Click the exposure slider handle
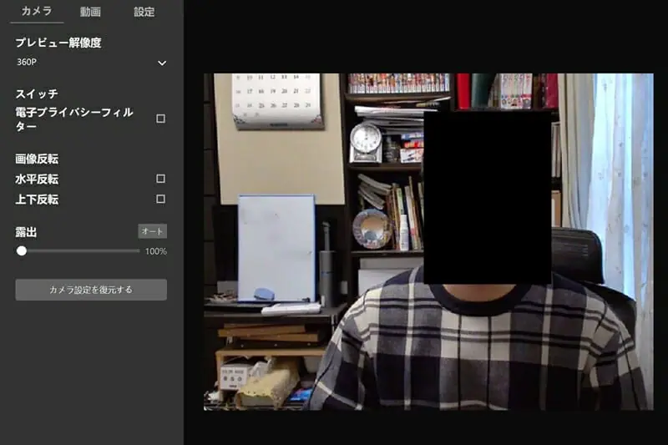The height and width of the screenshot is (445, 668). point(22,250)
